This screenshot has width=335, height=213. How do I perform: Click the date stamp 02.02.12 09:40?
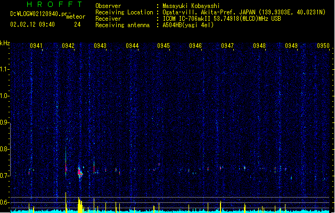coord(32,24)
